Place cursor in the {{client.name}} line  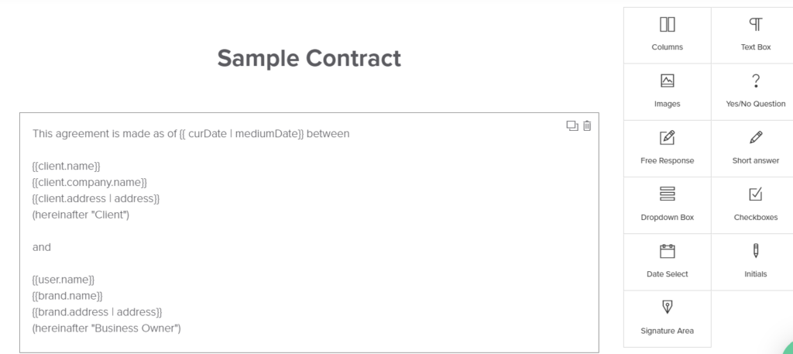coord(67,166)
